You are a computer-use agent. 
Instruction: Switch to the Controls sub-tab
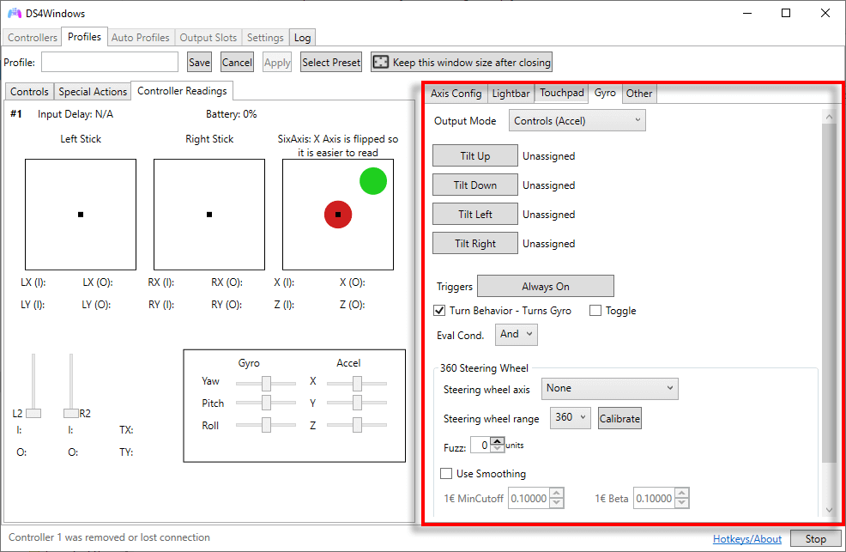[29, 92]
